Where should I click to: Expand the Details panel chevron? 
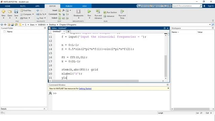[44, 109]
